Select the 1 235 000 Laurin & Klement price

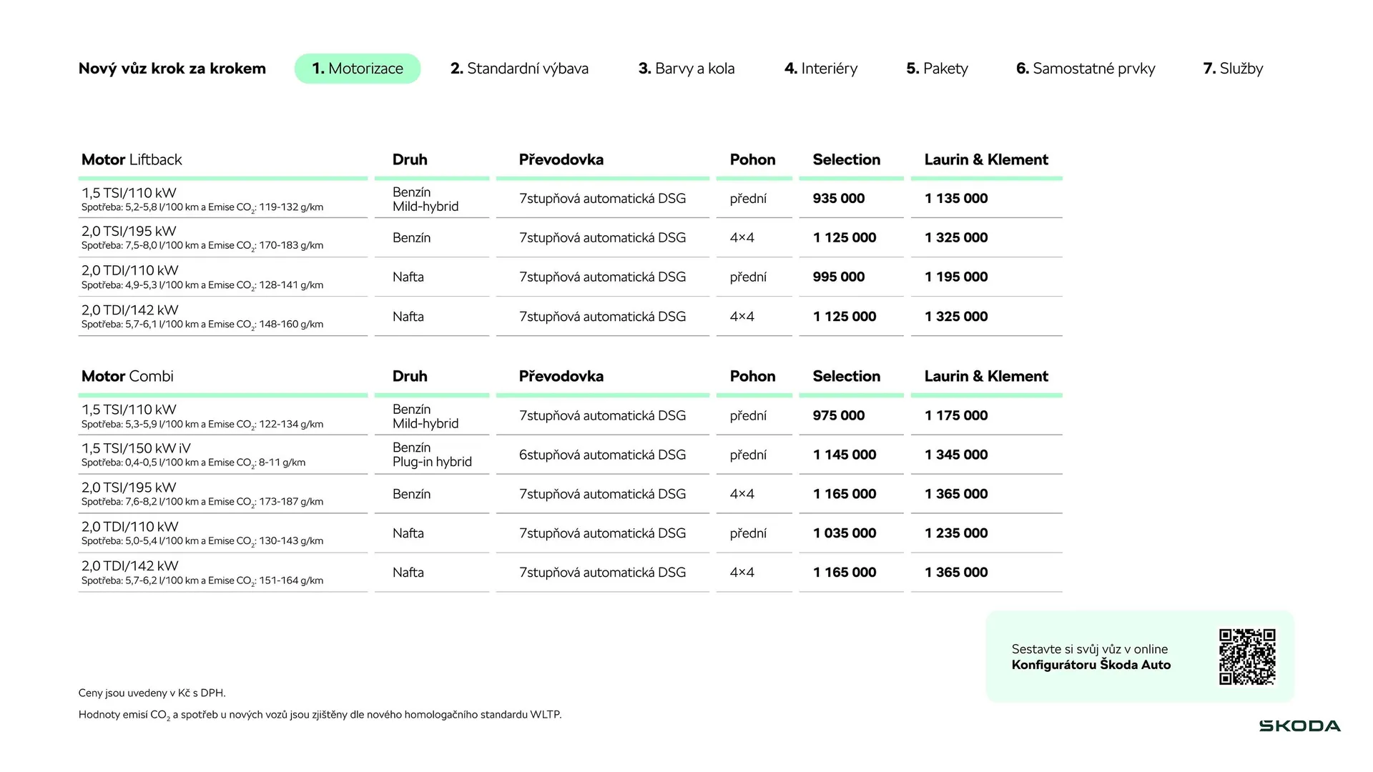[956, 533]
